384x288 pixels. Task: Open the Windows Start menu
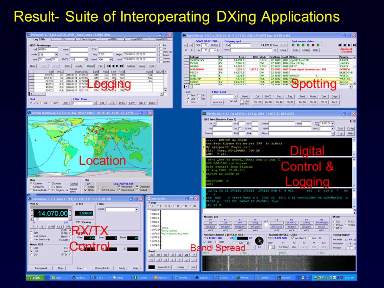coord(35,278)
